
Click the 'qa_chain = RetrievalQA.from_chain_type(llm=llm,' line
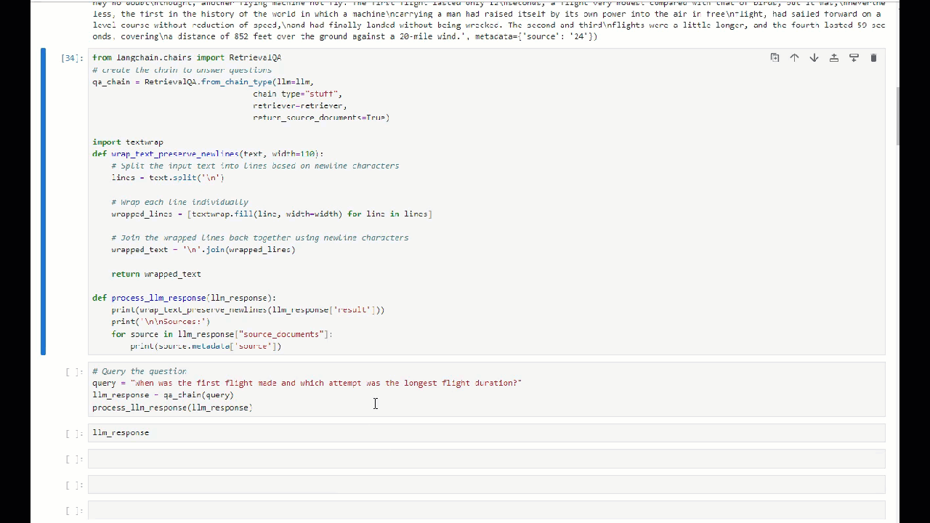coord(203,82)
